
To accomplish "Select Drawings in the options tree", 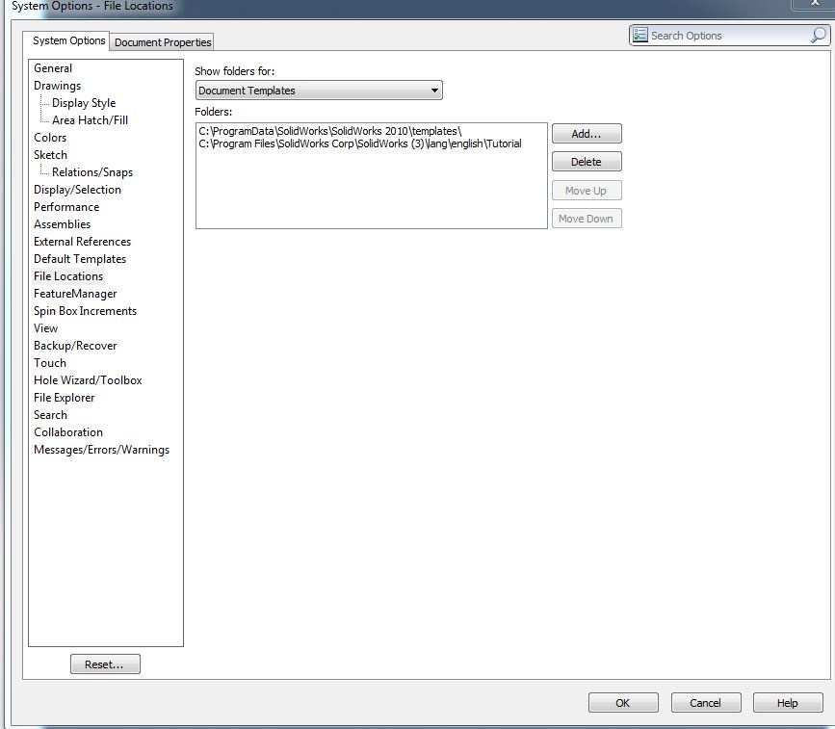I will pyautogui.click(x=57, y=86).
